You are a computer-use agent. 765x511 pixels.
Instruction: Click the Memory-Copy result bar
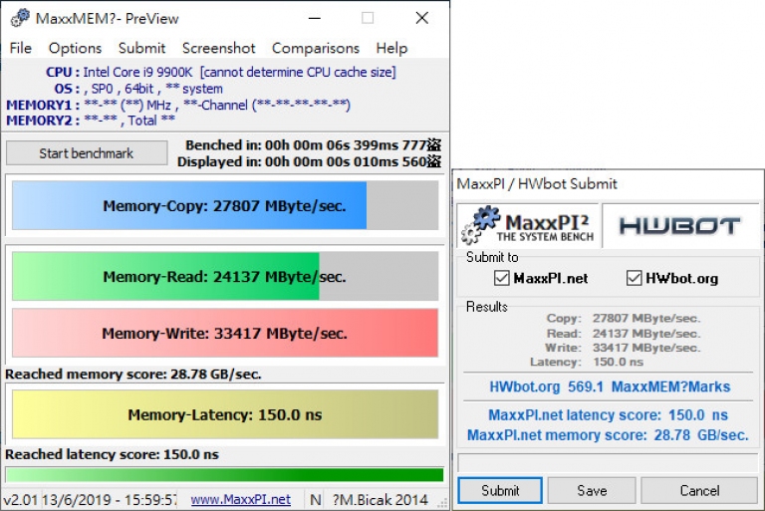225,205
